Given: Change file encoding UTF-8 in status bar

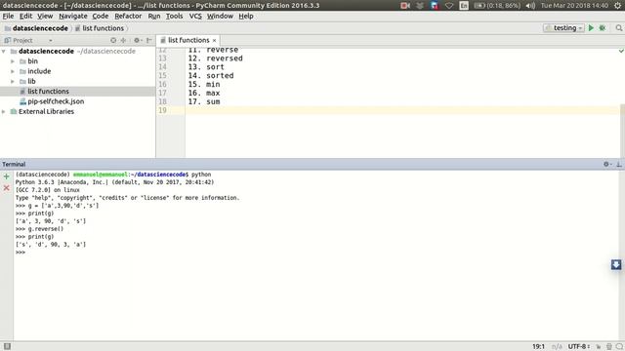Looking at the screenshot, I should (579, 347).
